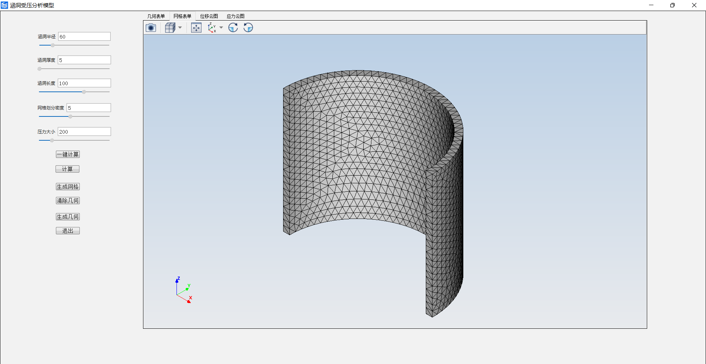Click the XYZ axis orientation icon

(x=212, y=28)
